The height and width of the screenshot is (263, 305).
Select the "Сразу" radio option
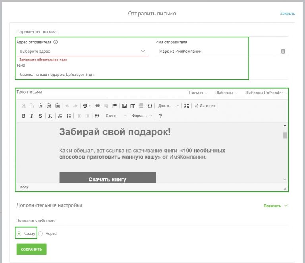pos(19,234)
